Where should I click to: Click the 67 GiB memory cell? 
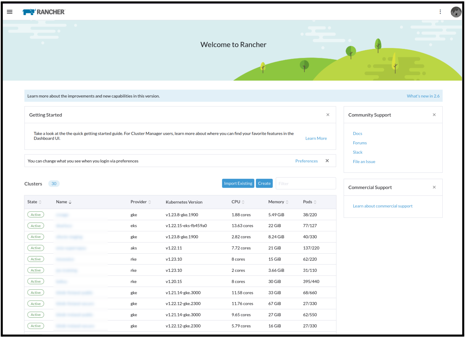[274, 304]
